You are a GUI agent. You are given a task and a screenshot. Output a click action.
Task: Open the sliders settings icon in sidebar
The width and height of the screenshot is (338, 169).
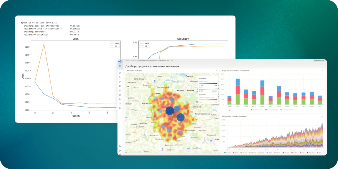[x=120, y=108]
